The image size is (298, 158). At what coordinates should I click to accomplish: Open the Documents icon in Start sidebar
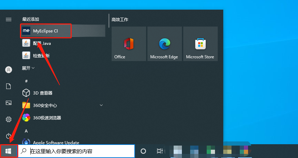pos(9,86)
